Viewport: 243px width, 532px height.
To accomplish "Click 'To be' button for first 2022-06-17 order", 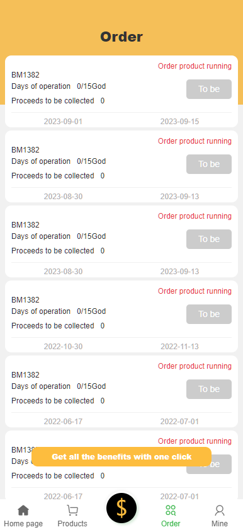I will click(x=209, y=389).
